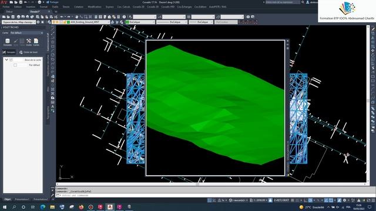Toggle the Base de la carte checkbox
This screenshot has width=376, height=211.
(x=11, y=60)
